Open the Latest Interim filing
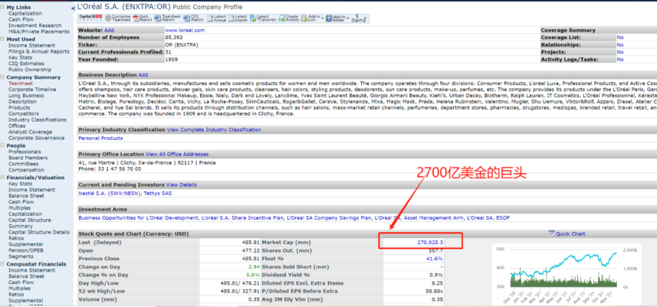Viewport: 657px width, 307px height. [x=240, y=18]
